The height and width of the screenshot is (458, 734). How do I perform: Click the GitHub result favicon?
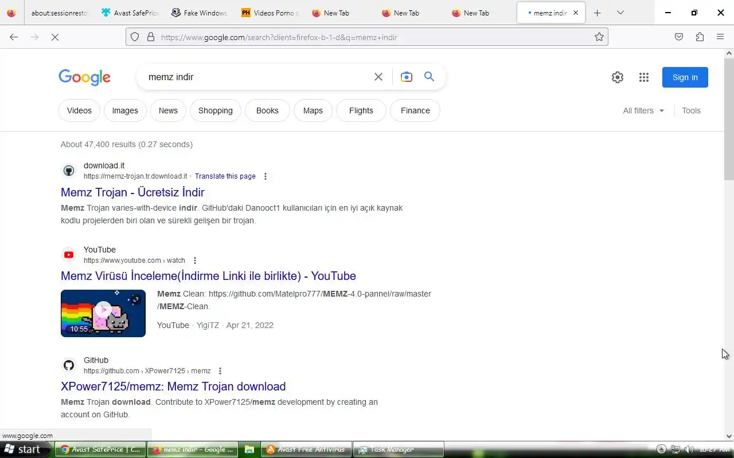click(69, 365)
